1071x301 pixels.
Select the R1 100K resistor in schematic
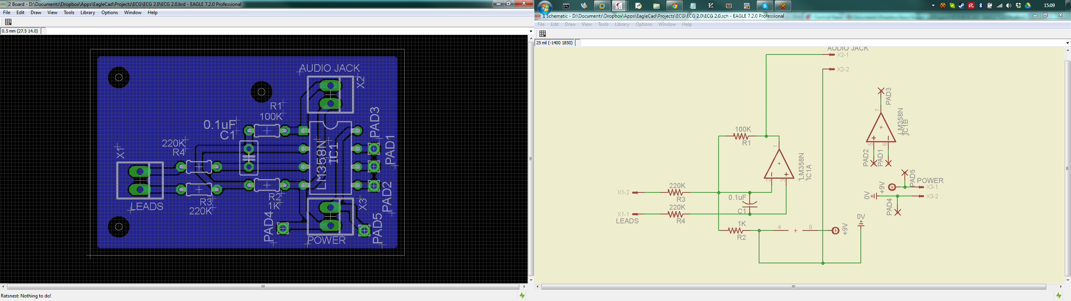tap(743, 136)
